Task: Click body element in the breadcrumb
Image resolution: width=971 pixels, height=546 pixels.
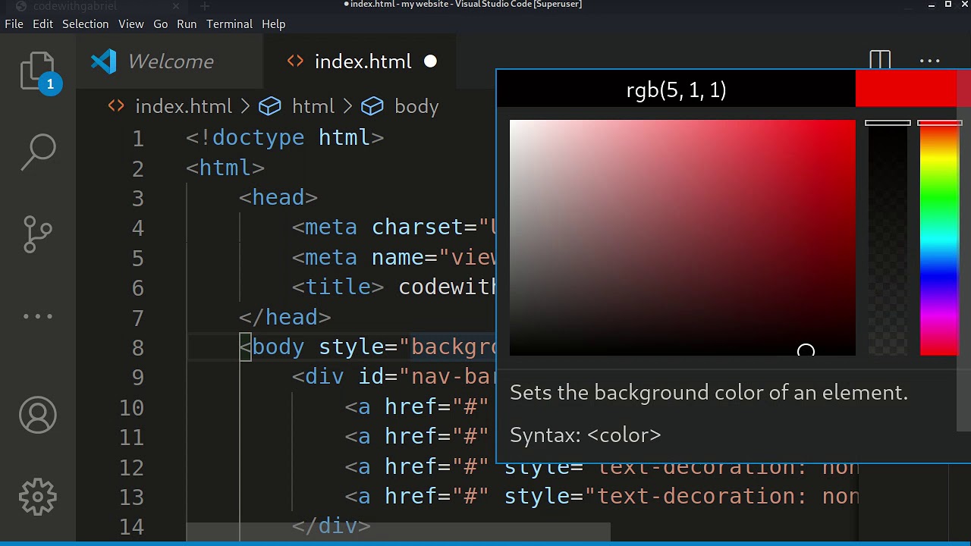Action: point(416,106)
